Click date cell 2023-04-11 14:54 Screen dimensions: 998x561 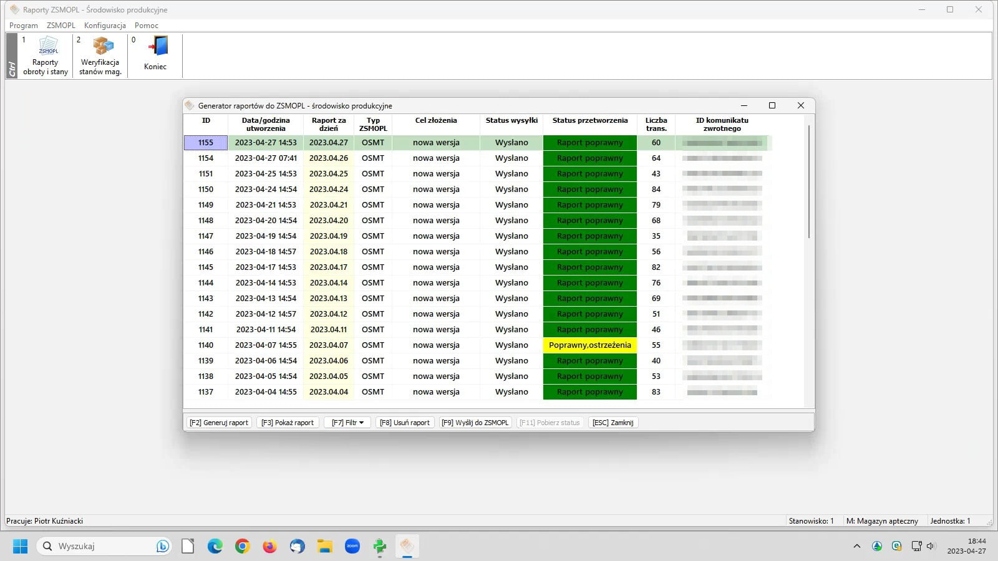point(266,330)
